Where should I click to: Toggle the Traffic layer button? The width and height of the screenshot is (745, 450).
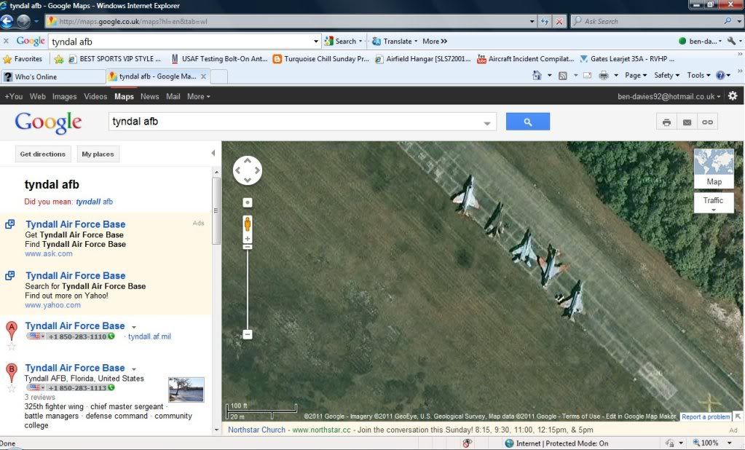click(714, 203)
